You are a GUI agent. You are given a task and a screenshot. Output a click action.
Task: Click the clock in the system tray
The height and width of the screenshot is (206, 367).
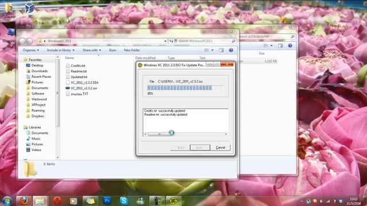tap(354, 201)
